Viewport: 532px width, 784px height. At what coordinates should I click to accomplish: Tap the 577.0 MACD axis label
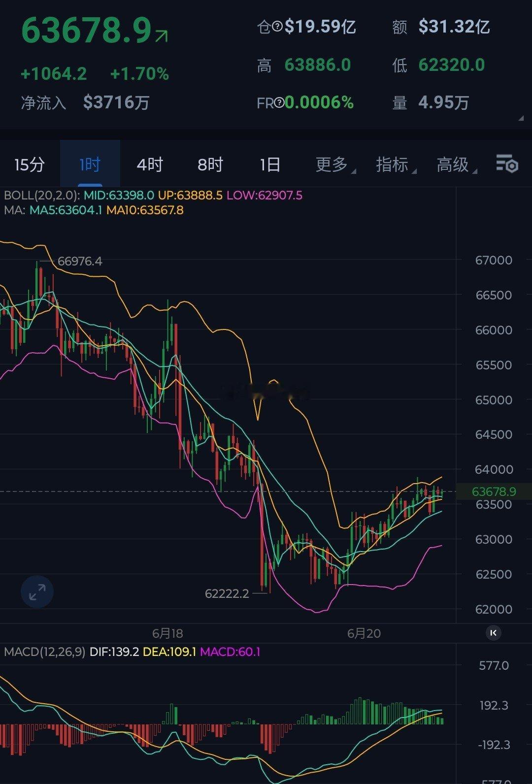pos(494,666)
